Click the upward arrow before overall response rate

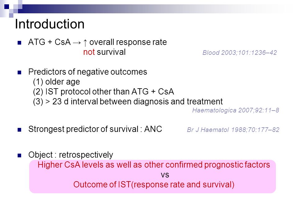pyautogui.click(x=85, y=43)
